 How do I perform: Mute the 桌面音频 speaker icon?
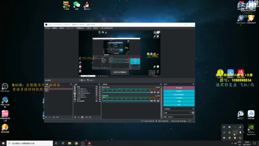(x=155, y=101)
